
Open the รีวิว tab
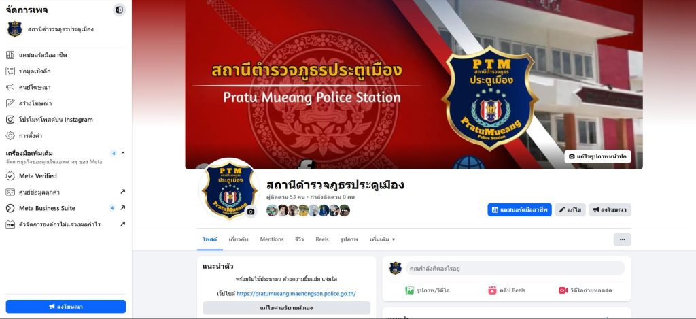pyautogui.click(x=299, y=239)
